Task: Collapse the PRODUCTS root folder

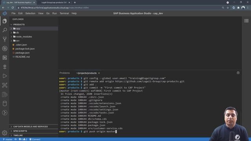Action: (x=11, y=25)
